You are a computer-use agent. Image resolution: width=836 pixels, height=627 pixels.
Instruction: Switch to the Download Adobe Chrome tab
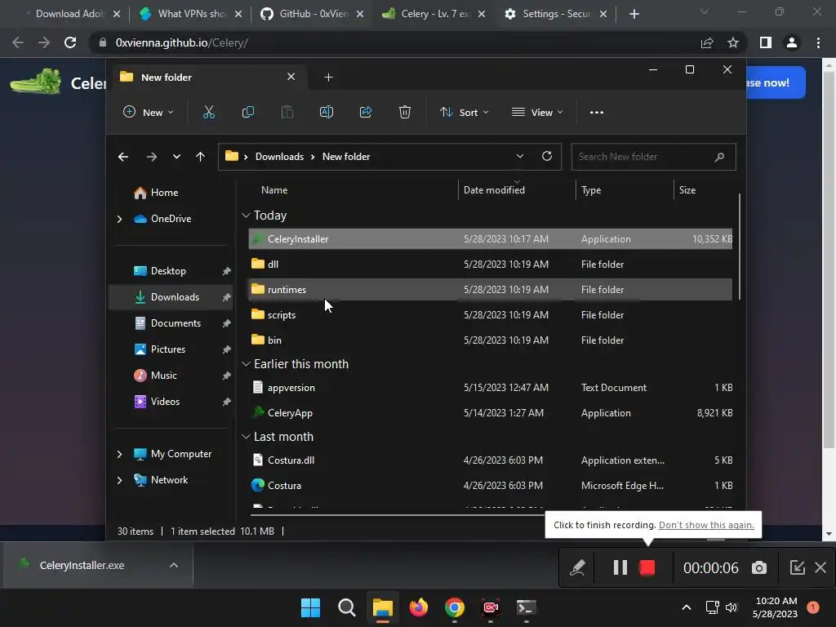point(70,14)
